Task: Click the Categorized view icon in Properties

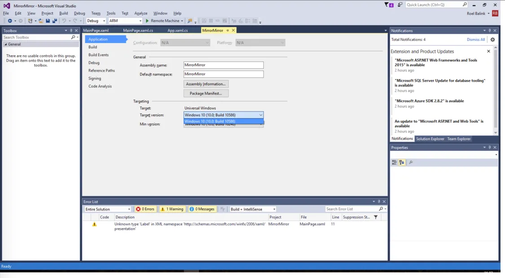Action: pyautogui.click(x=394, y=163)
